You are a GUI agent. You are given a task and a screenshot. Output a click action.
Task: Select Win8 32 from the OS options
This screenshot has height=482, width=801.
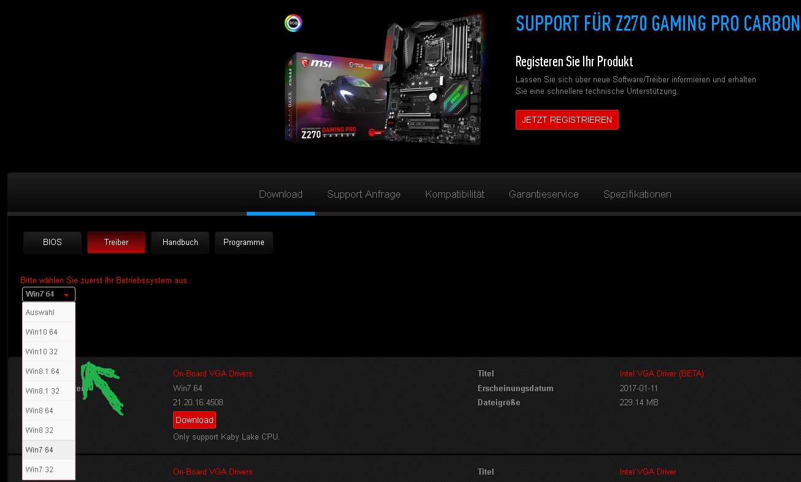pos(48,430)
